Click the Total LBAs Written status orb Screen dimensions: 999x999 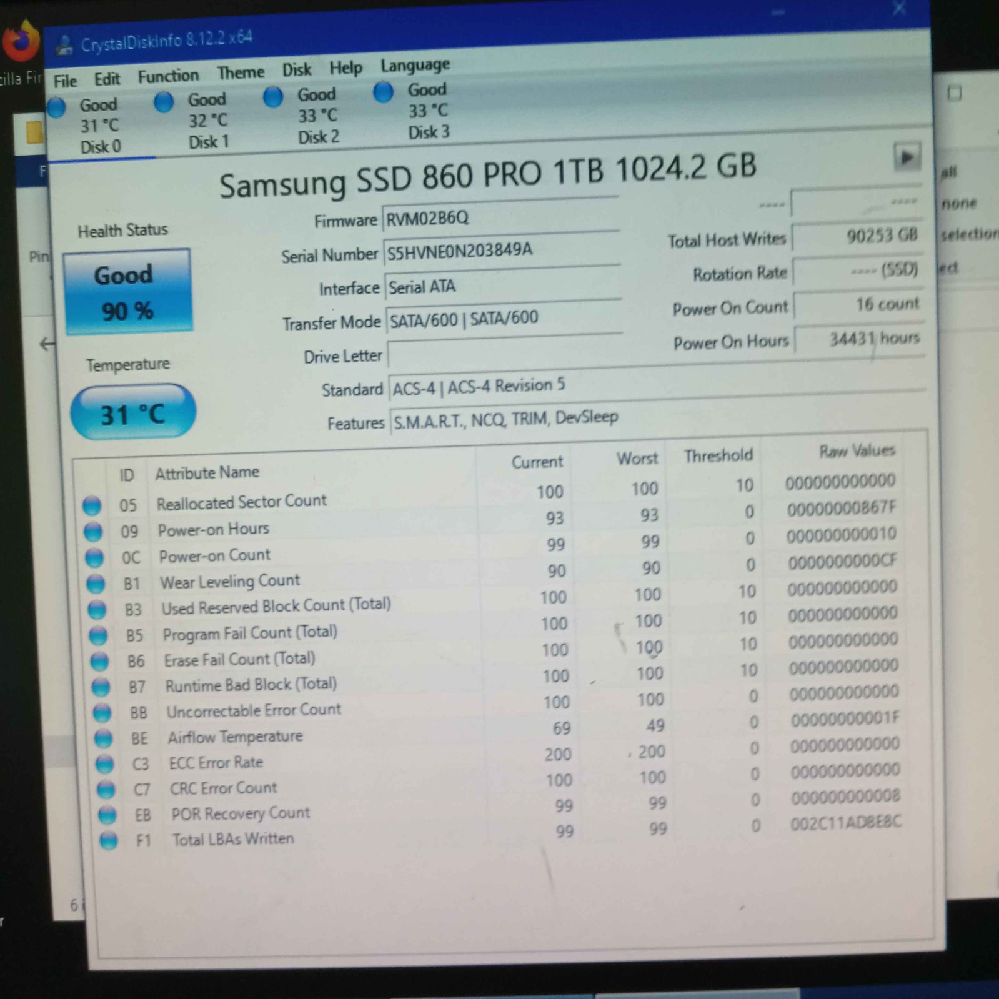[x=108, y=841]
